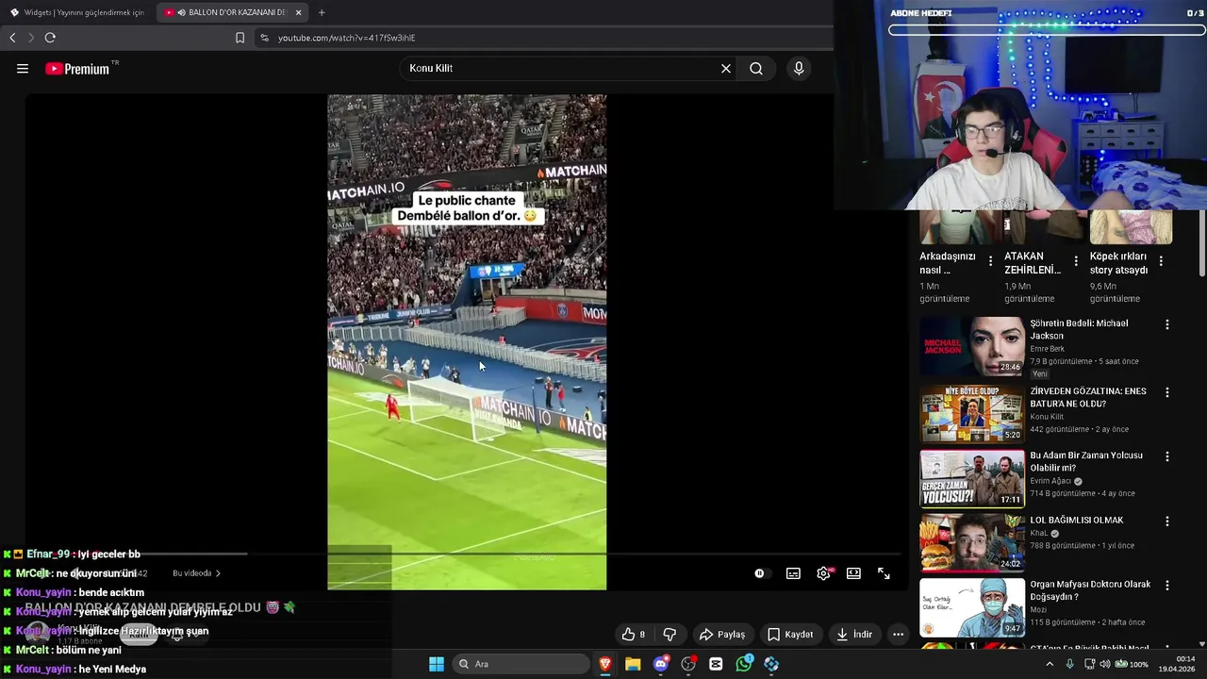
Task: Click the microphone icon in system tray
Action: [1069, 664]
